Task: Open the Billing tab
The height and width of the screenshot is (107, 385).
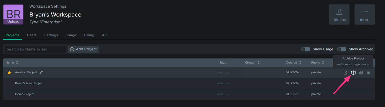Action: point(89,35)
